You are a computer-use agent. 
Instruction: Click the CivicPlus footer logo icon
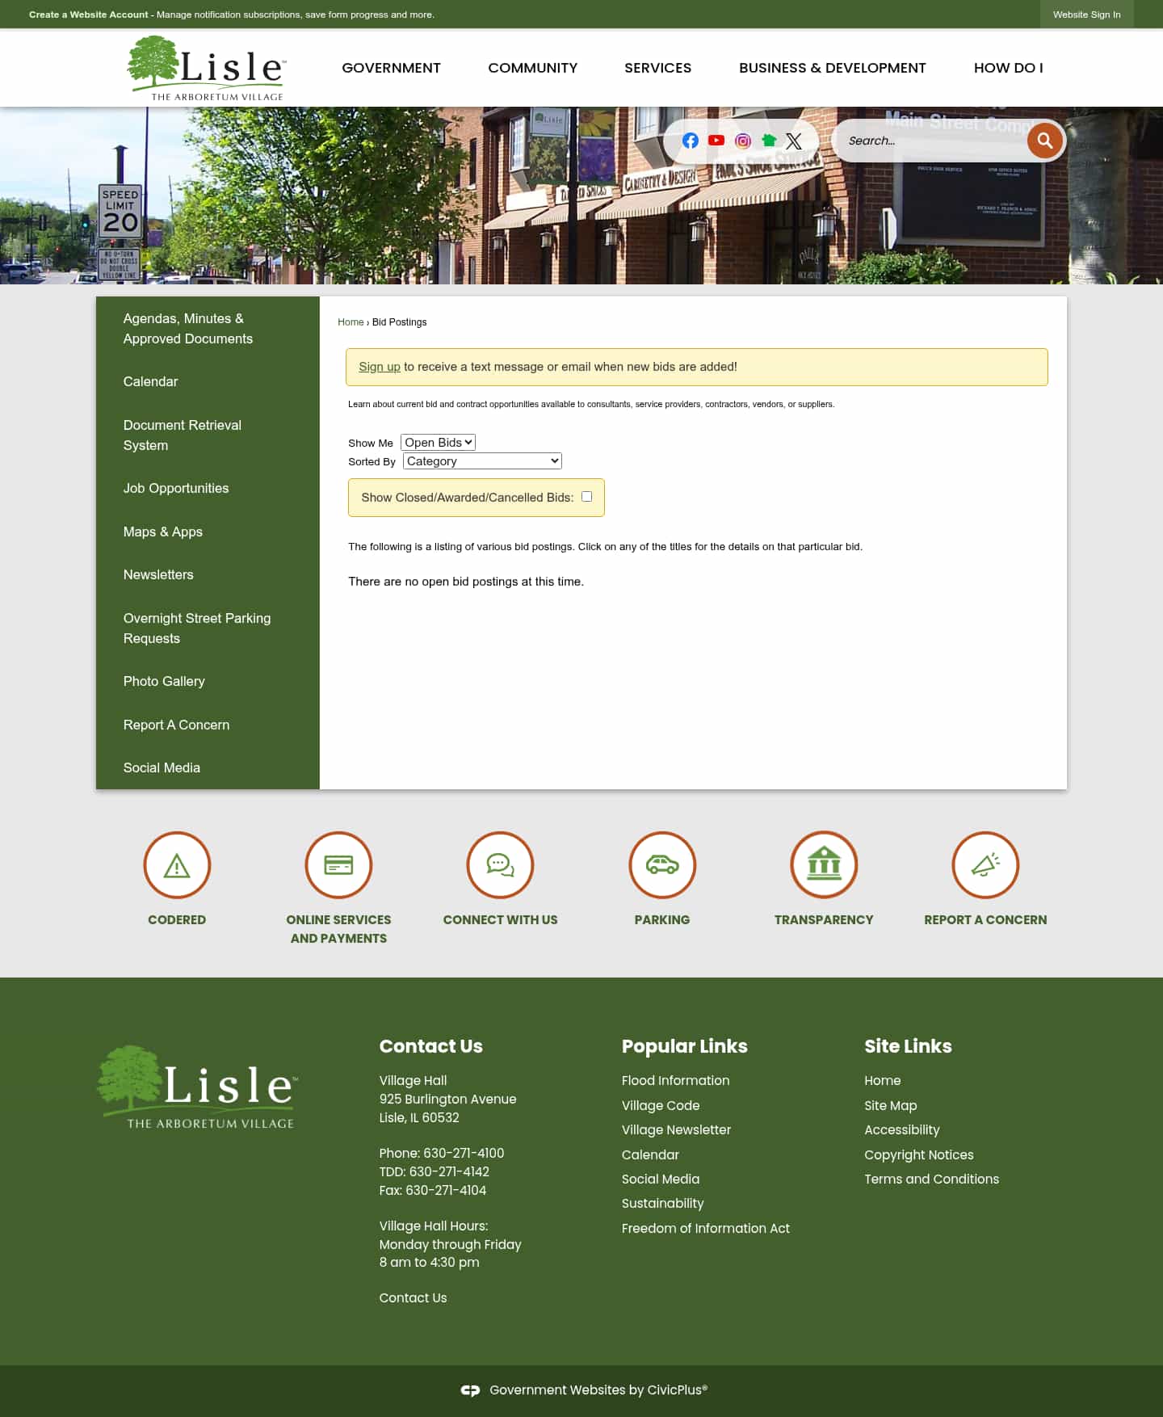point(470,1390)
